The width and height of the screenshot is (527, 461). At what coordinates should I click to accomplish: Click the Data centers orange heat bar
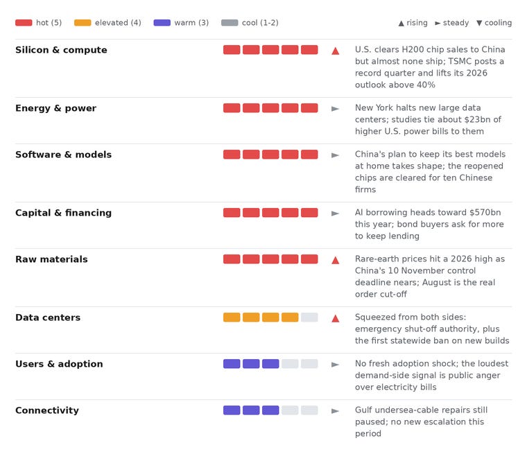pos(270,318)
